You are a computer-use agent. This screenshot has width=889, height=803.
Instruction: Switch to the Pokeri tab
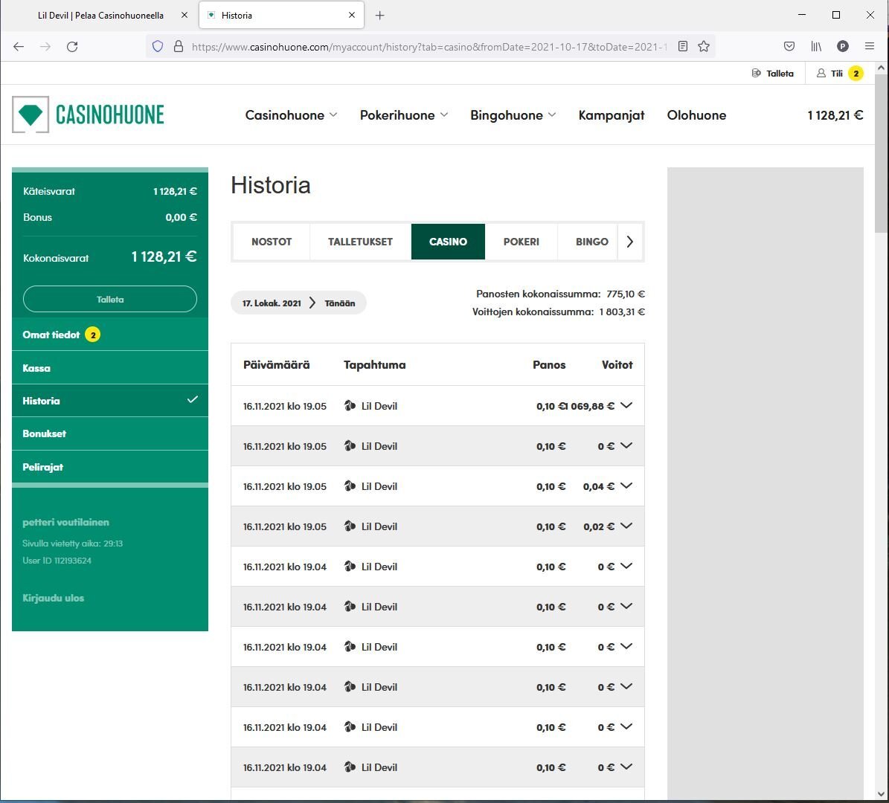(521, 242)
